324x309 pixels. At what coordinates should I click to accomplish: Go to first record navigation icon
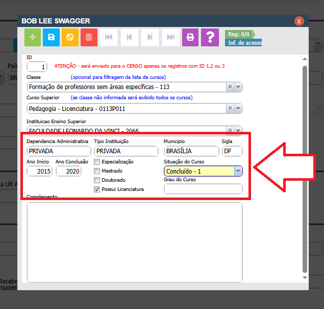[109, 37]
